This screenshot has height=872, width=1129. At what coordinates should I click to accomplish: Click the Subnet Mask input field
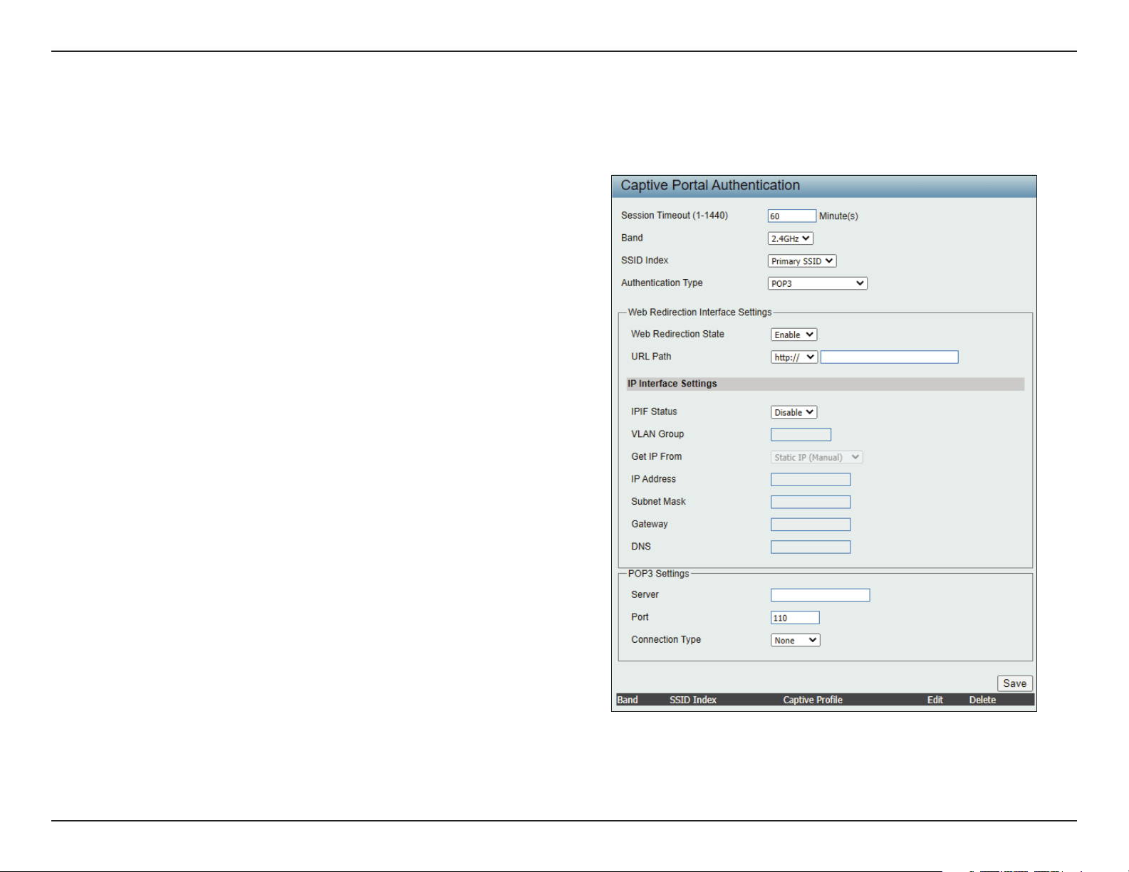tap(811, 502)
